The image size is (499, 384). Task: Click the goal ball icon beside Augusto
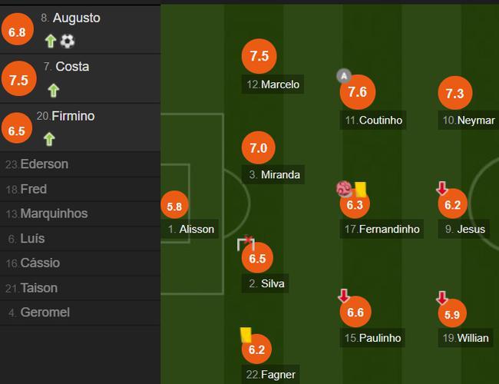(x=67, y=41)
